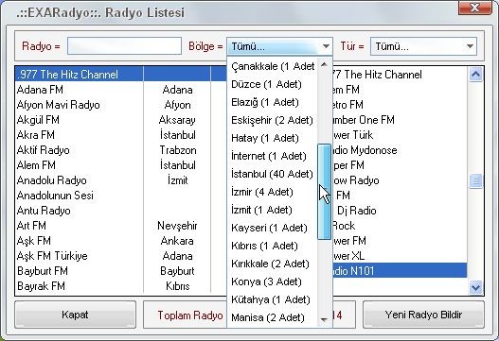Viewport: 499px width, 341px height.
Task: Choose Kütahya (1 Adet) region
Action: pyautogui.click(x=273, y=299)
